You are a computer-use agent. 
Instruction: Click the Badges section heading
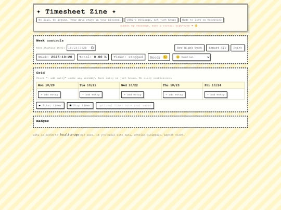pos(43,121)
